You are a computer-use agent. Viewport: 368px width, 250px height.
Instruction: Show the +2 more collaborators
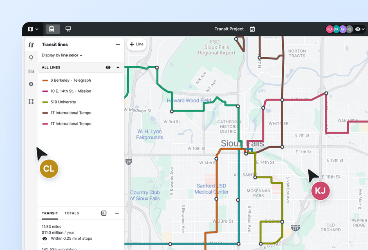click(x=349, y=29)
